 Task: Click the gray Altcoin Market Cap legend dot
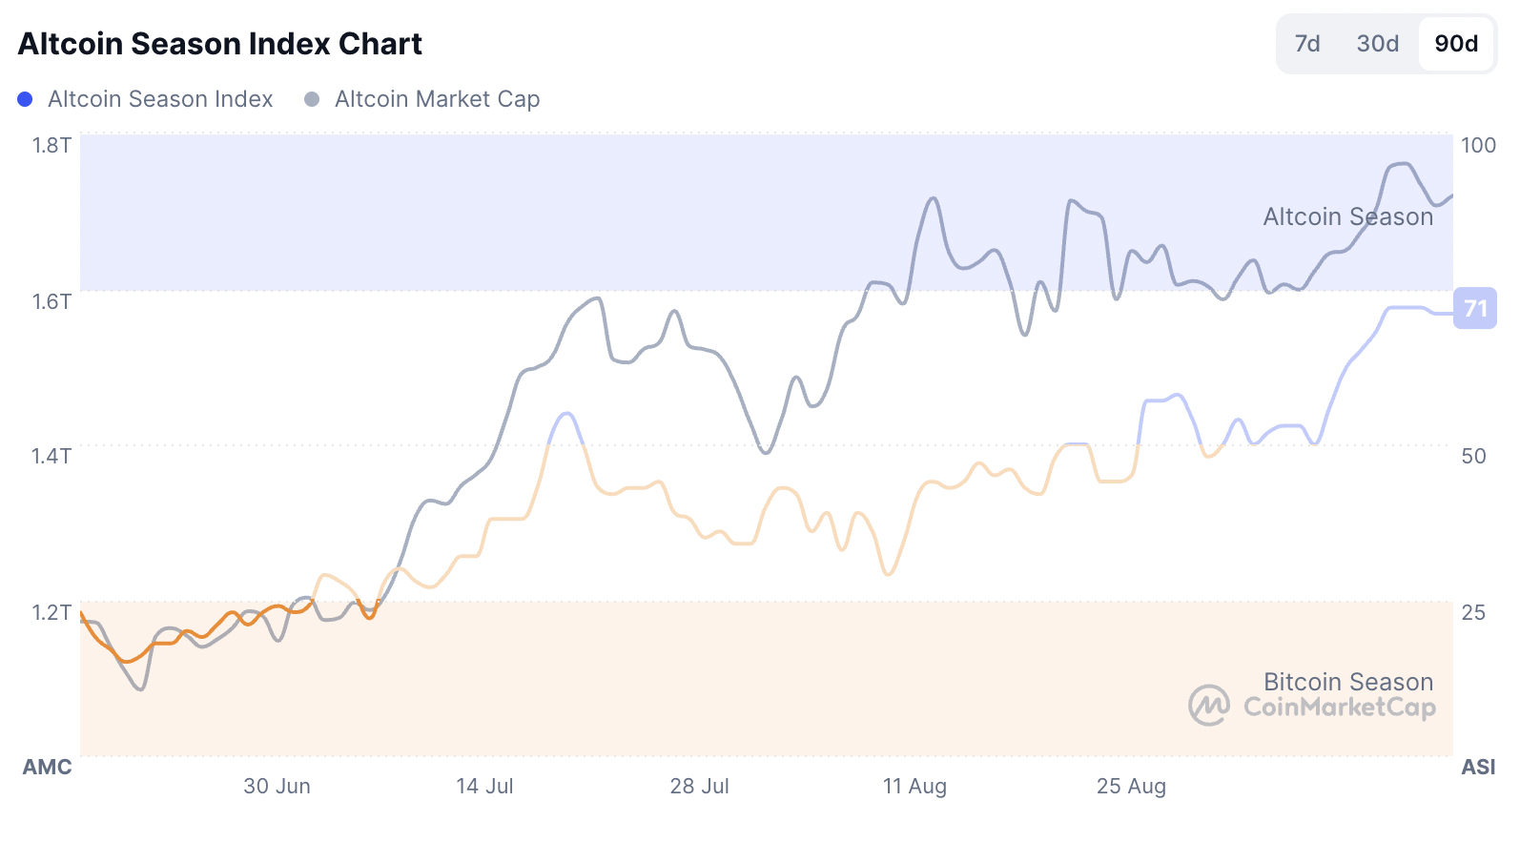pyautogui.click(x=310, y=98)
